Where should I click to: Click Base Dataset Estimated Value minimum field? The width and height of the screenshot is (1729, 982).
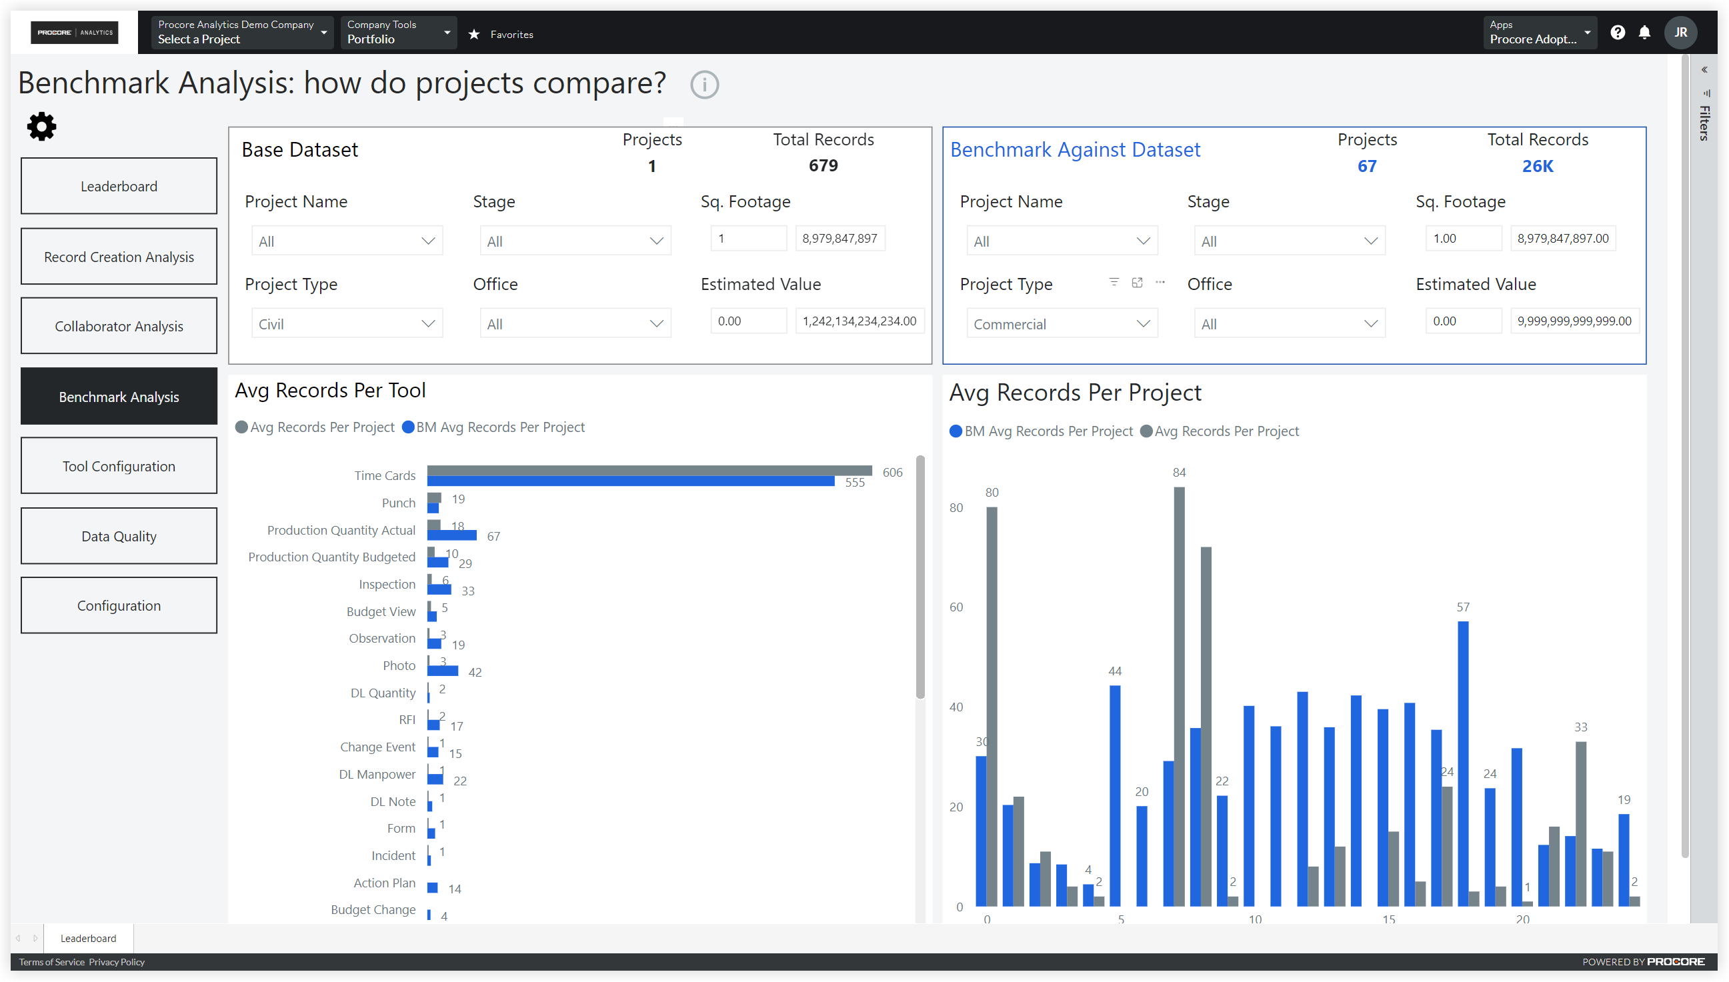coord(748,321)
